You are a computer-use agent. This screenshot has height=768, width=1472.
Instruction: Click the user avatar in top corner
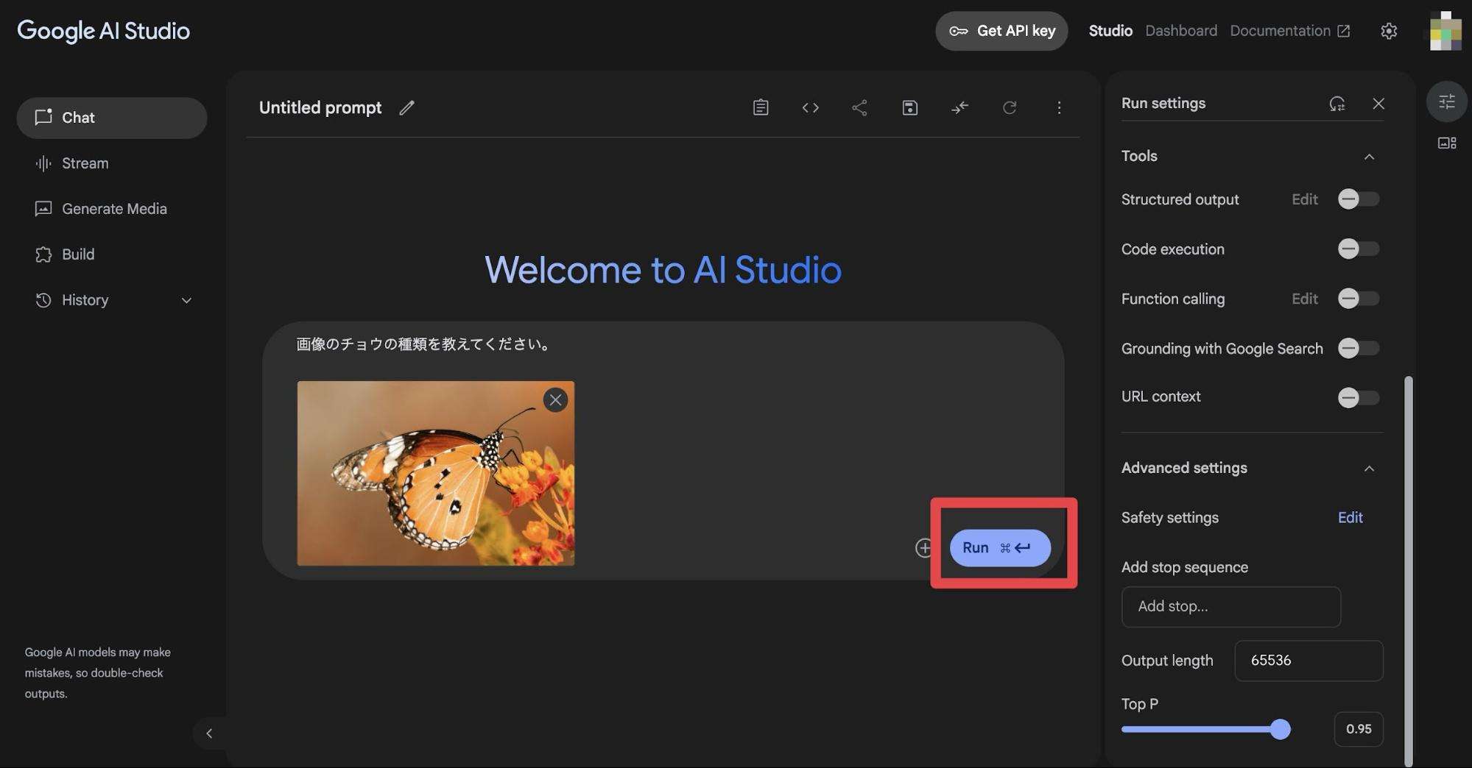(x=1445, y=31)
